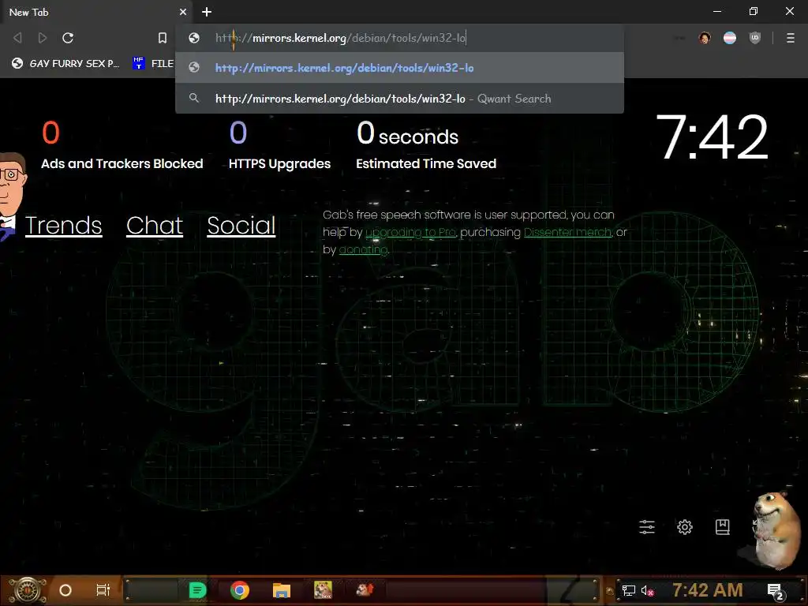Image resolution: width=808 pixels, height=606 pixels.
Task: Launch Chrome from taskbar
Action: [x=240, y=590]
